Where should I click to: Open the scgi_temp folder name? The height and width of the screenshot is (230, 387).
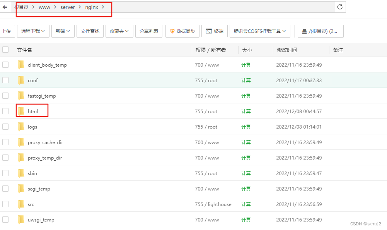[x=39, y=189]
